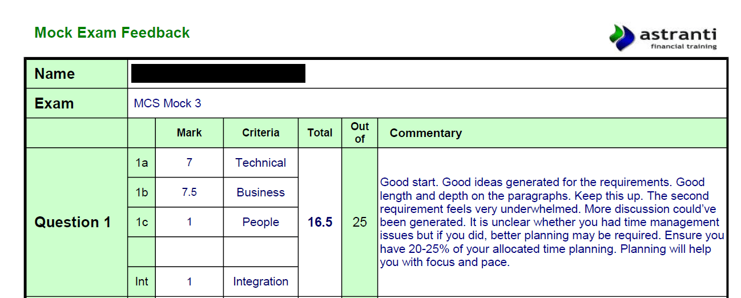Click the Out of column header

click(360, 132)
